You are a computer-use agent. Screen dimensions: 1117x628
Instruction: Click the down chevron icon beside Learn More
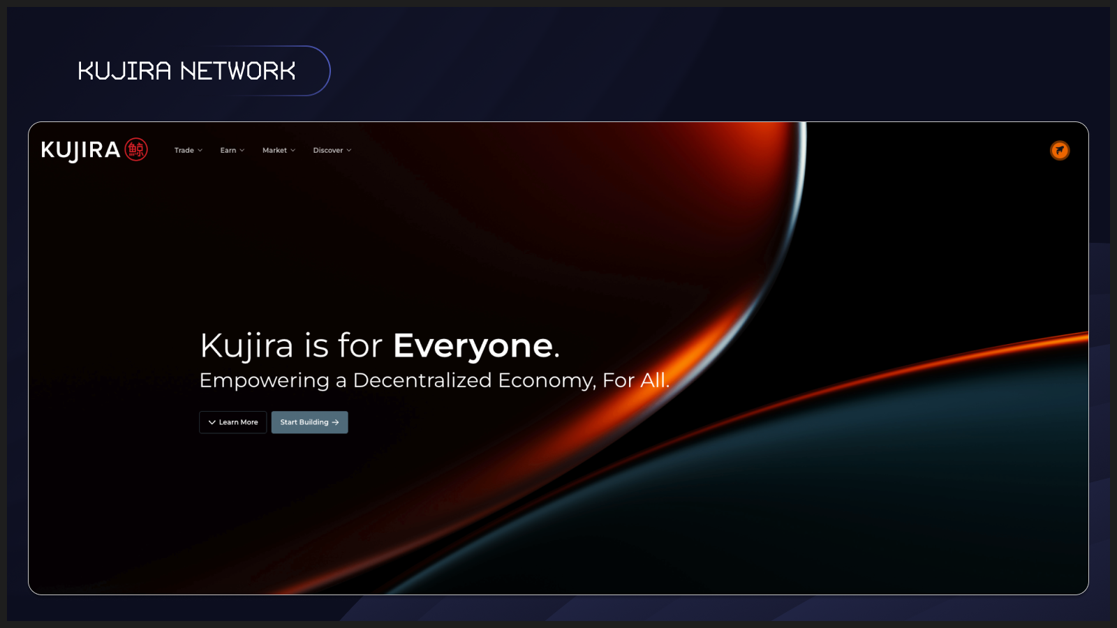[x=212, y=422]
